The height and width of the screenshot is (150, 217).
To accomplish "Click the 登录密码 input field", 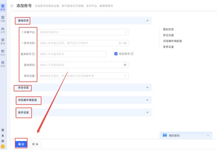I will (83, 65).
